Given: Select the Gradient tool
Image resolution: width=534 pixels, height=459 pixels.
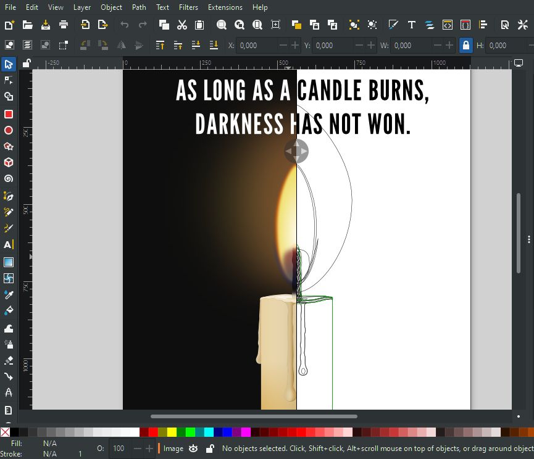Looking at the screenshot, I should 9,262.
